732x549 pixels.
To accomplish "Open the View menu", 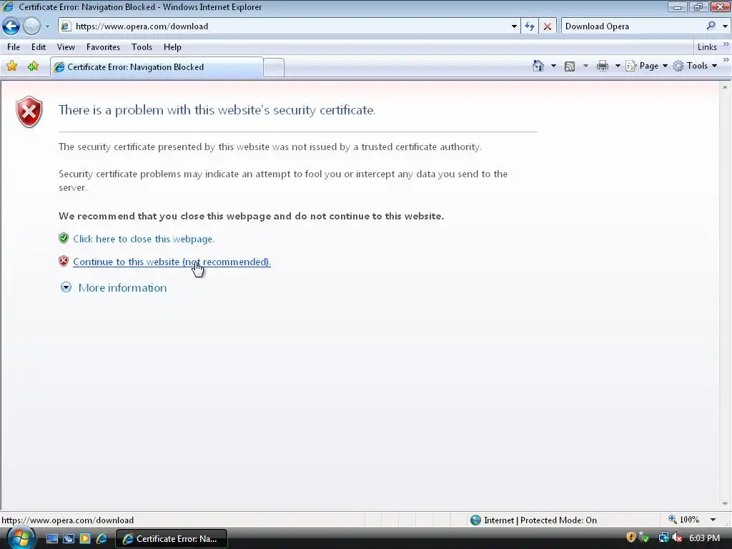I will pyautogui.click(x=66, y=47).
